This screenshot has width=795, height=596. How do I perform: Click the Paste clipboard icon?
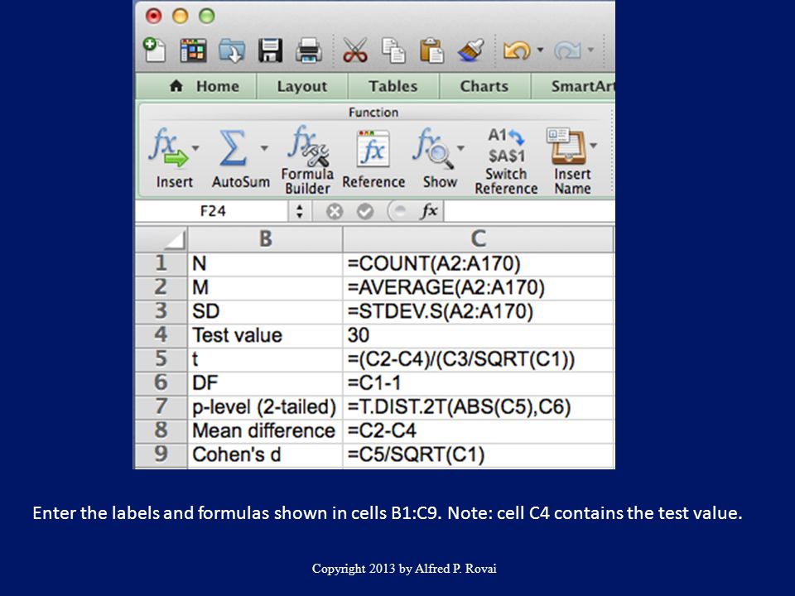tap(431, 50)
